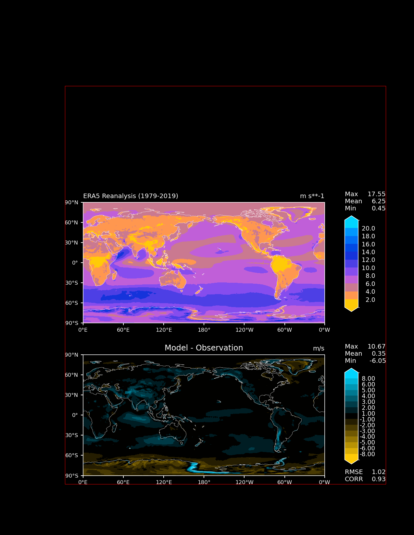
Task: Click the 0° latitude label on Model - Observation map
Action: click(75, 415)
